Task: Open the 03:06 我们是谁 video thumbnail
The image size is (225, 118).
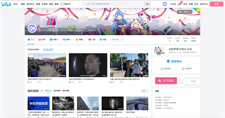Action: point(112,103)
